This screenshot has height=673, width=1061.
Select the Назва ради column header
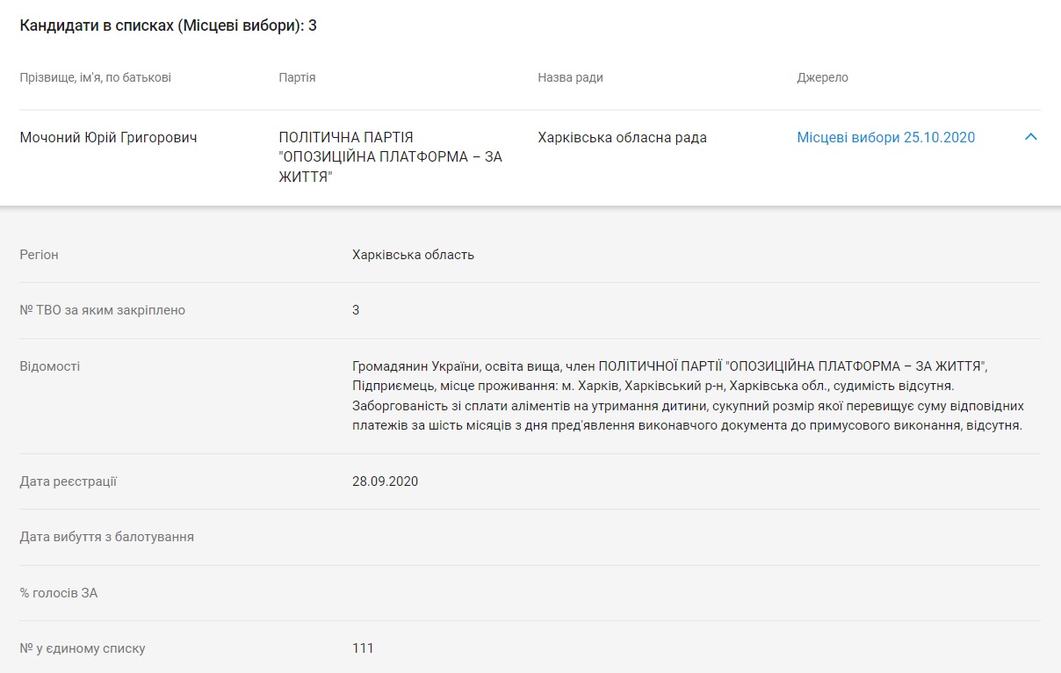[570, 77]
